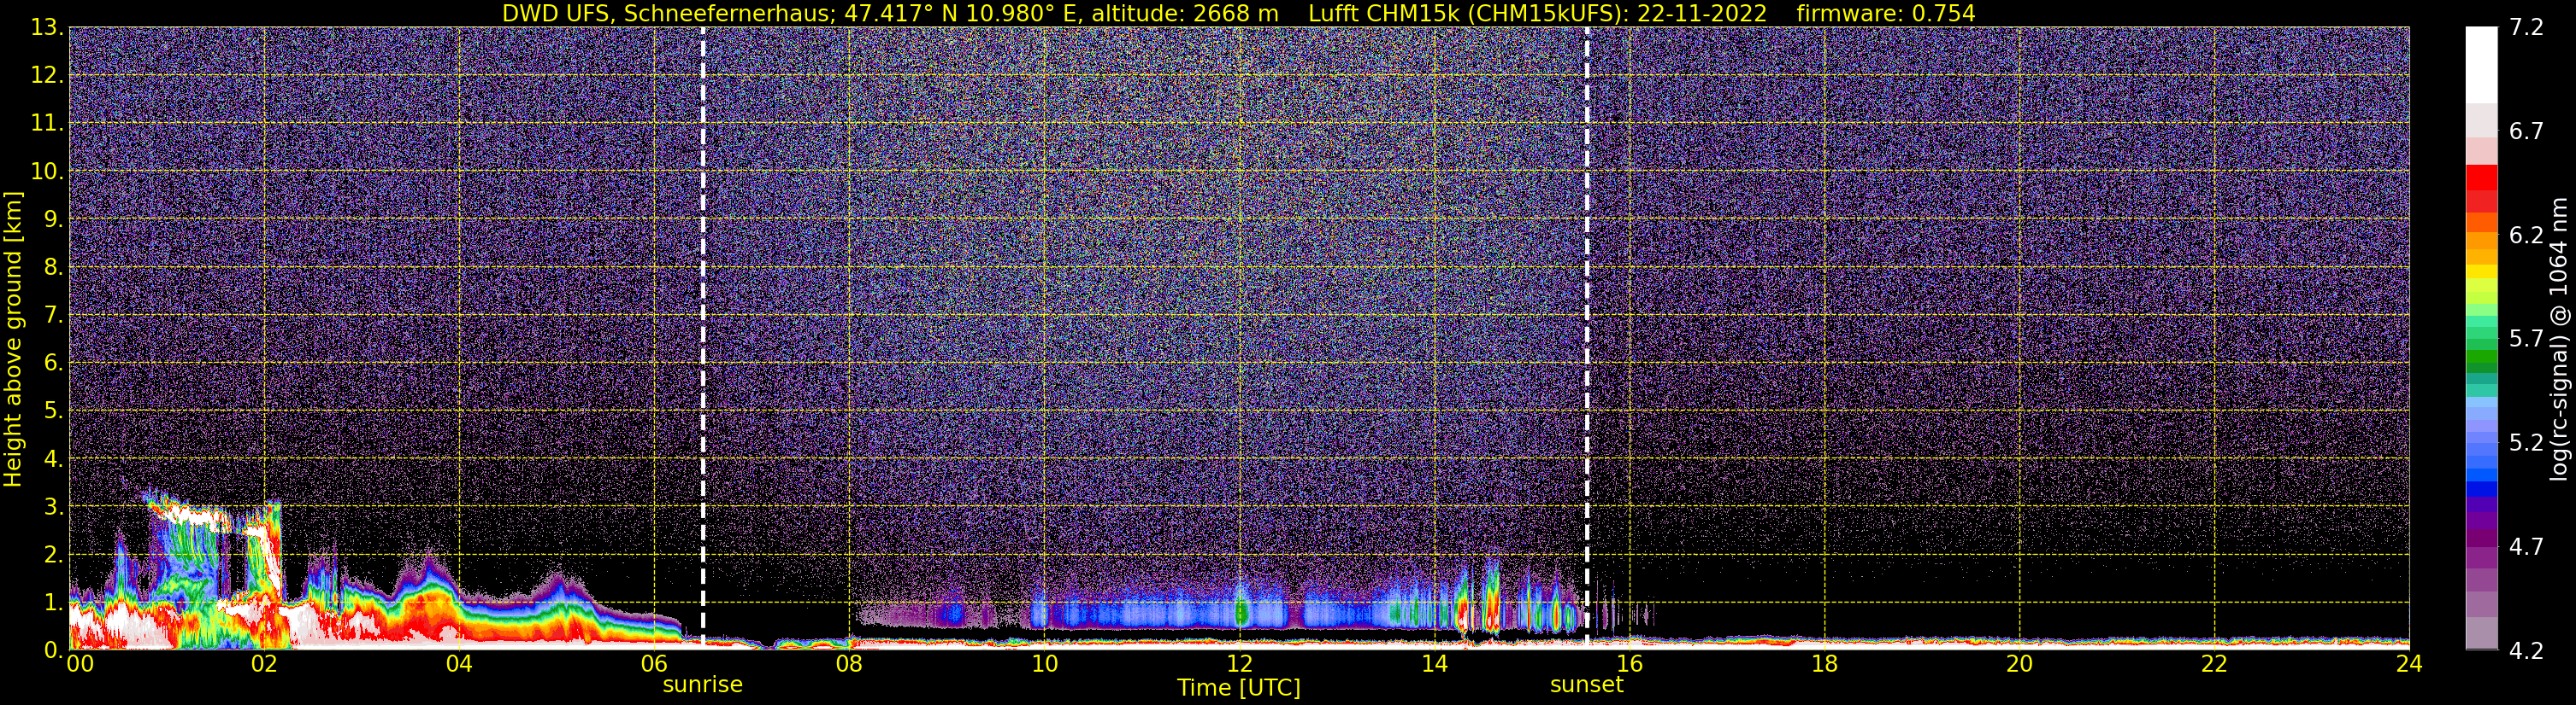Image resolution: width=2576 pixels, height=705 pixels.
Task: Click the '4.2' colorbar tick value
Action: [x=2526, y=650]
